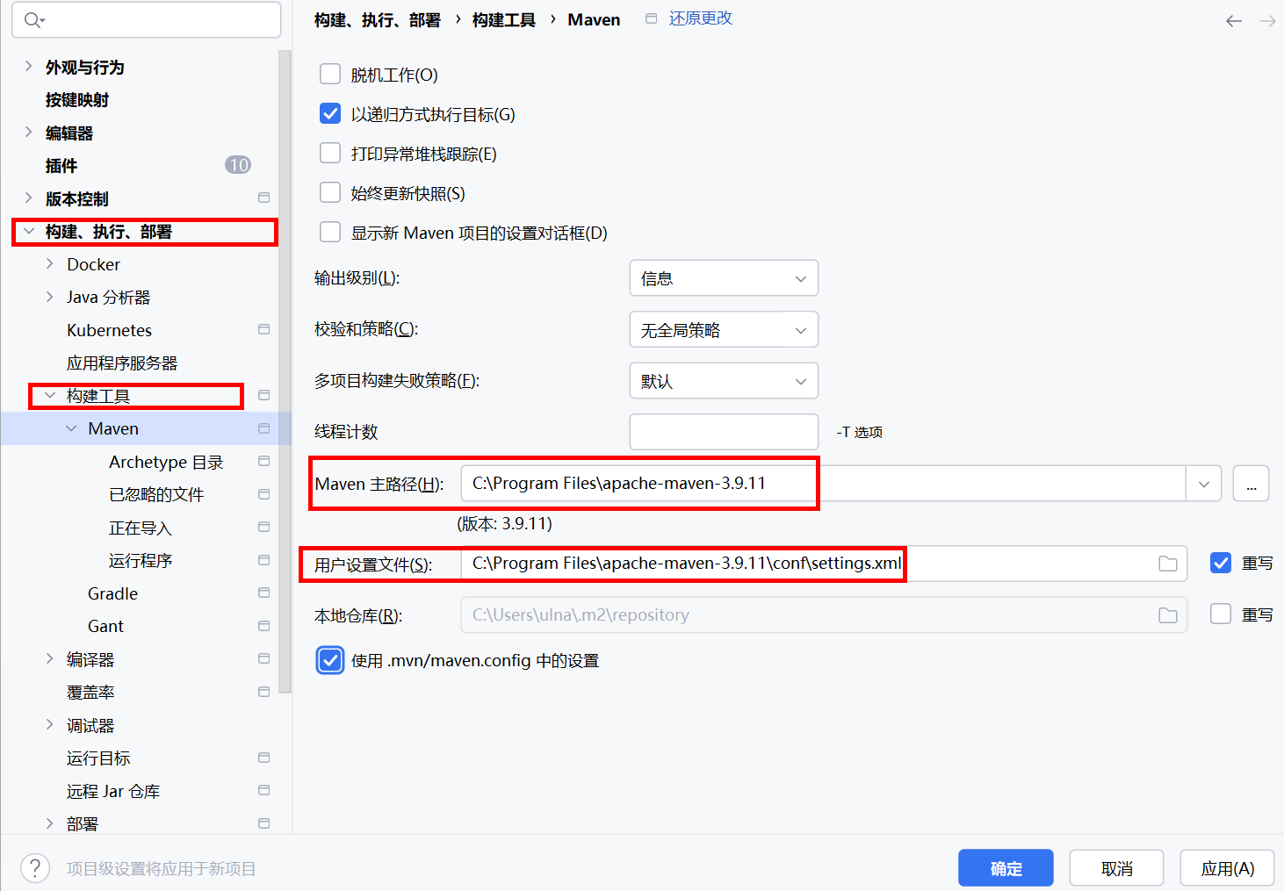Click the back navigation arrow
The width and height of the screenshot is (1284, 891).
(x=1234, y=21)
